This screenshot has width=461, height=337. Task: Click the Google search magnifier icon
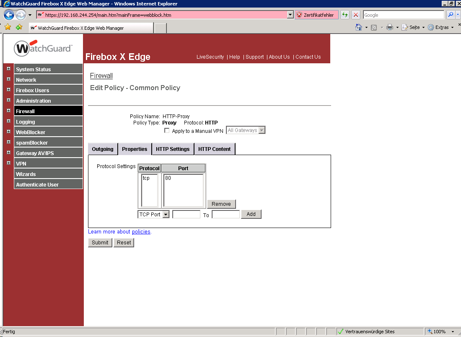[450, 15]
